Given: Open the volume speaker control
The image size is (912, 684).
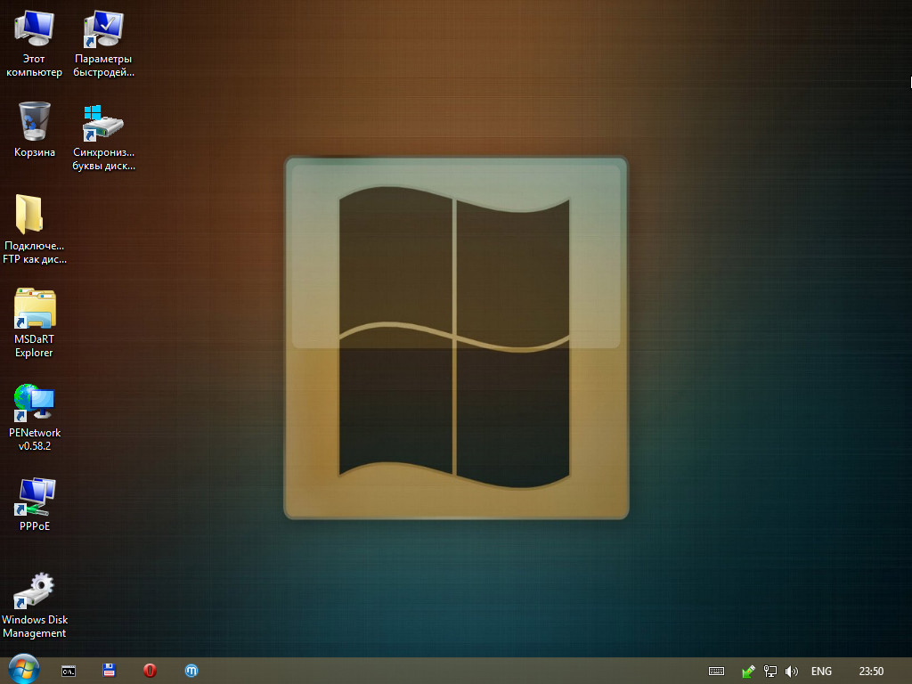Looking at the screenshot, I should click(792, 671).
